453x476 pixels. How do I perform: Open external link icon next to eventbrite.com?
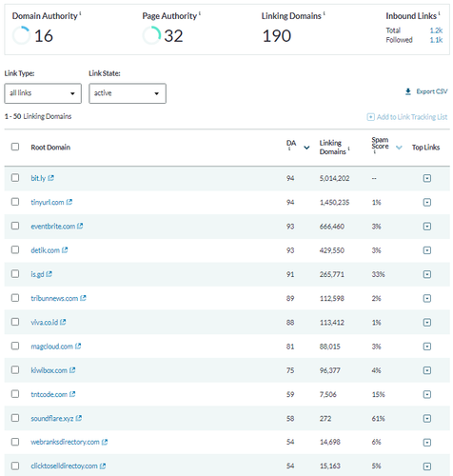click(x=80, y=226)
